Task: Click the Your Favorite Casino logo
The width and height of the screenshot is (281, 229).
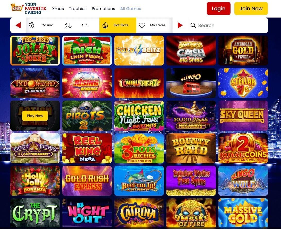Action: click(29, 9)
